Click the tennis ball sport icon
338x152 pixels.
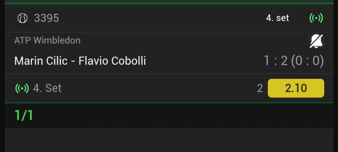tap(23, 18)
